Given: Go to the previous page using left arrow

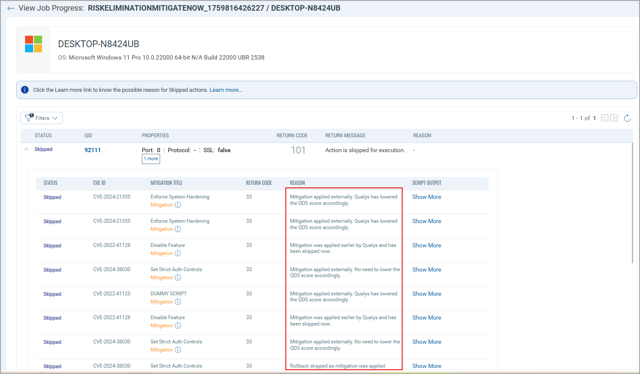Looking at the screenshot, I should pyautogui.click(x=605, y=118).
